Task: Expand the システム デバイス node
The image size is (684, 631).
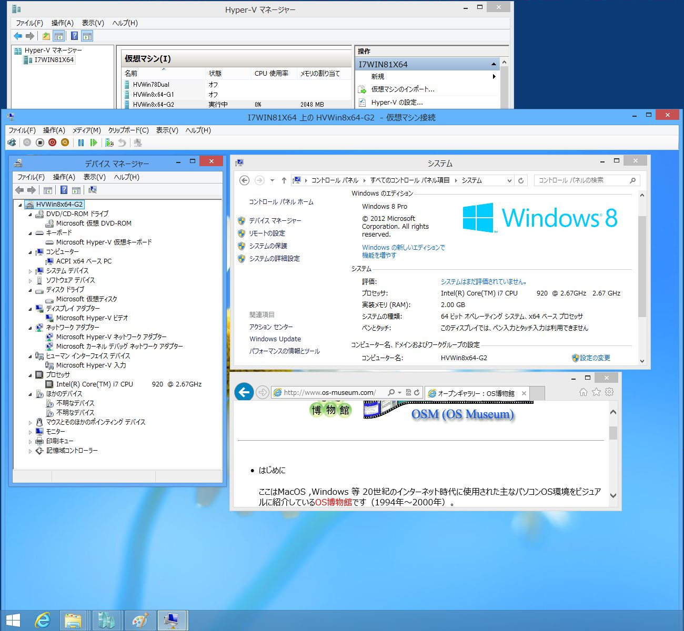Action: [30, 271]
